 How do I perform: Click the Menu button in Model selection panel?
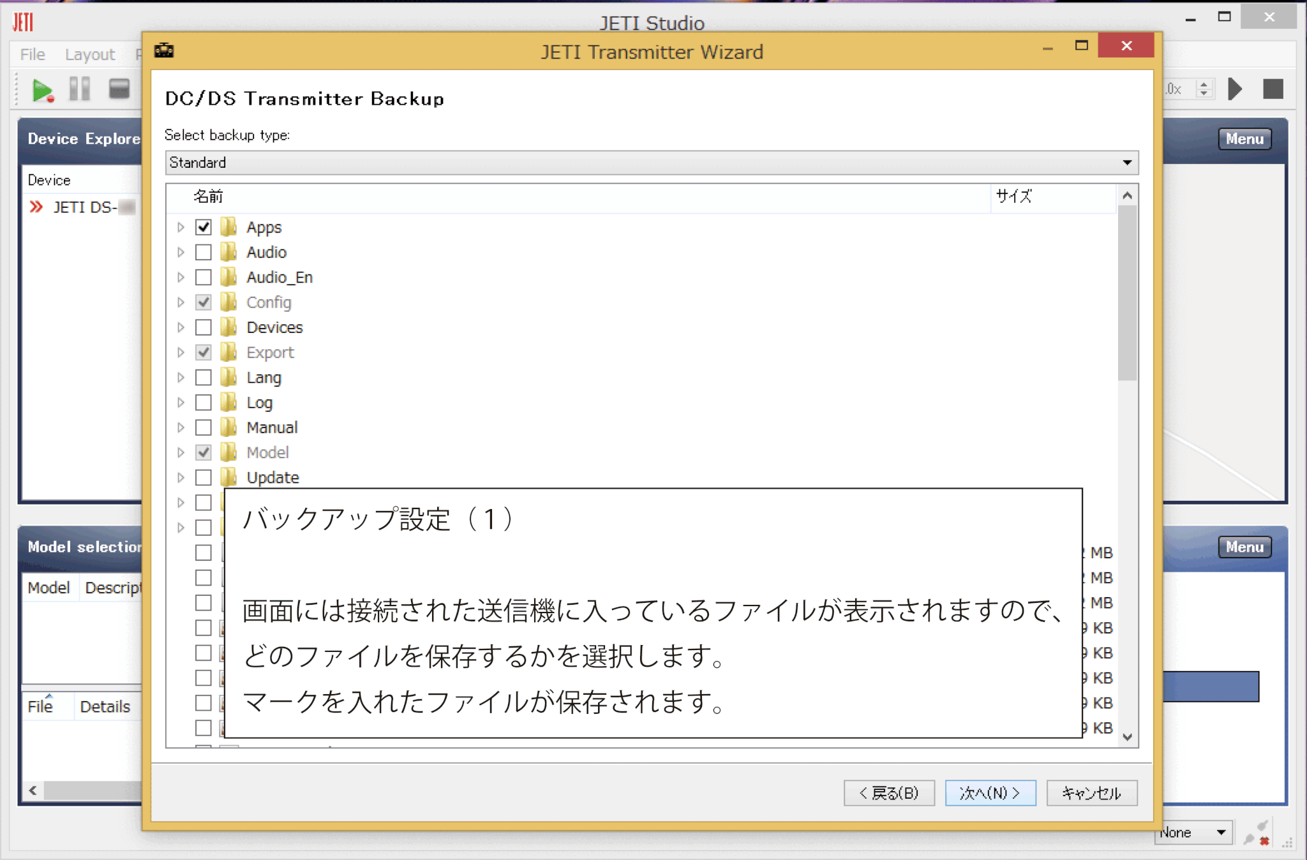pos(1244,547)
